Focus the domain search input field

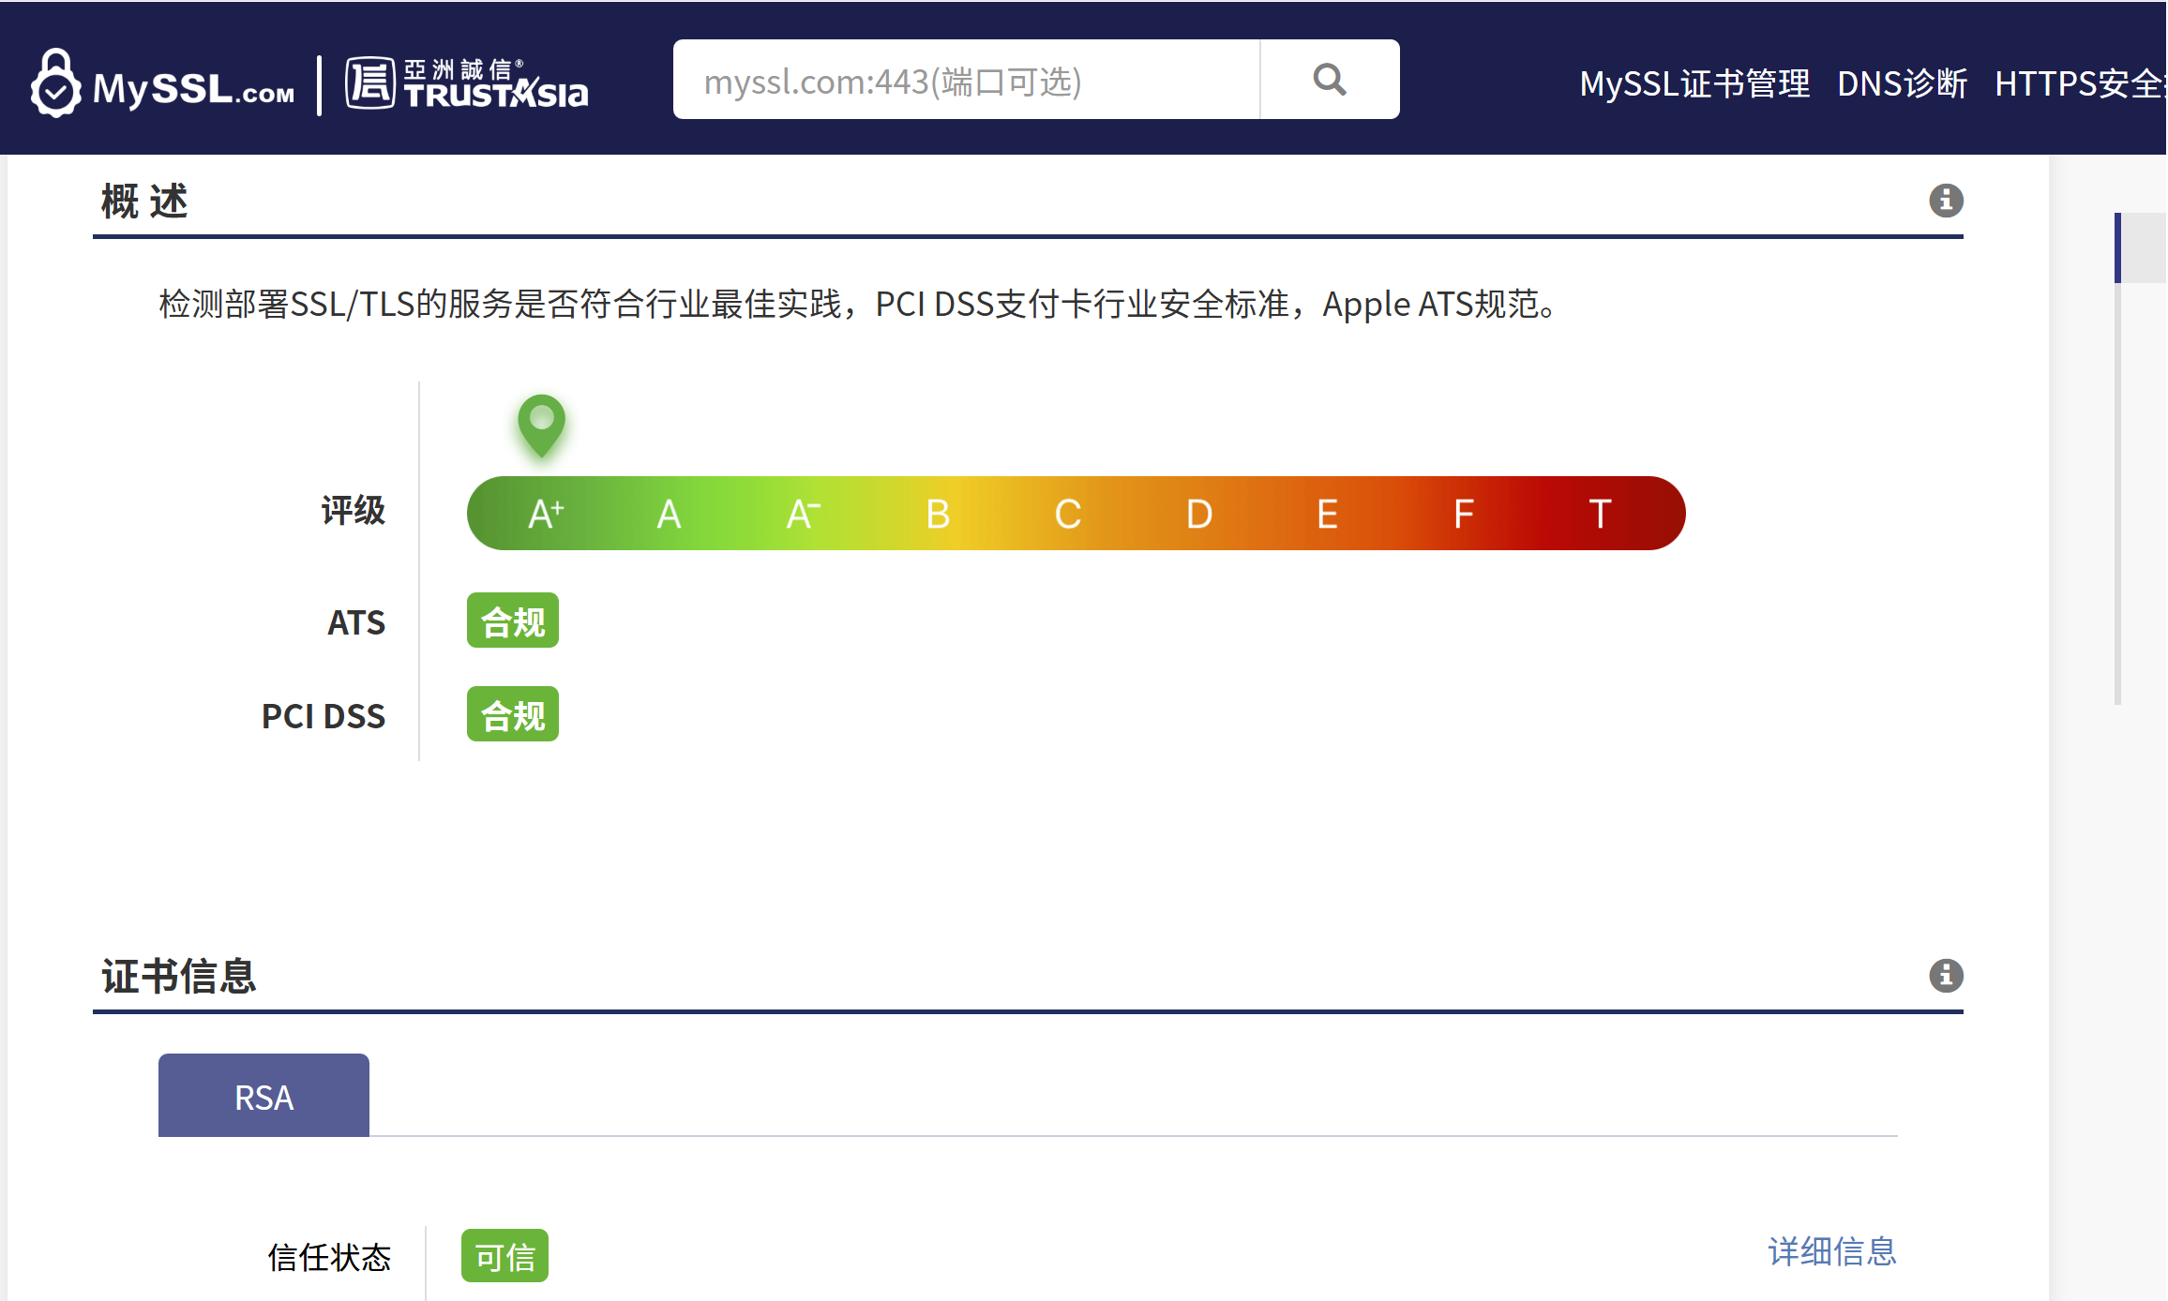(x=966, y=81)
